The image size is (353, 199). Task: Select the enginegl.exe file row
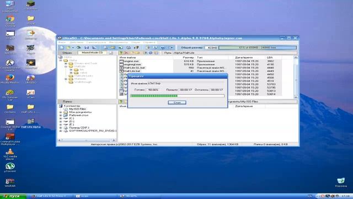200,64
